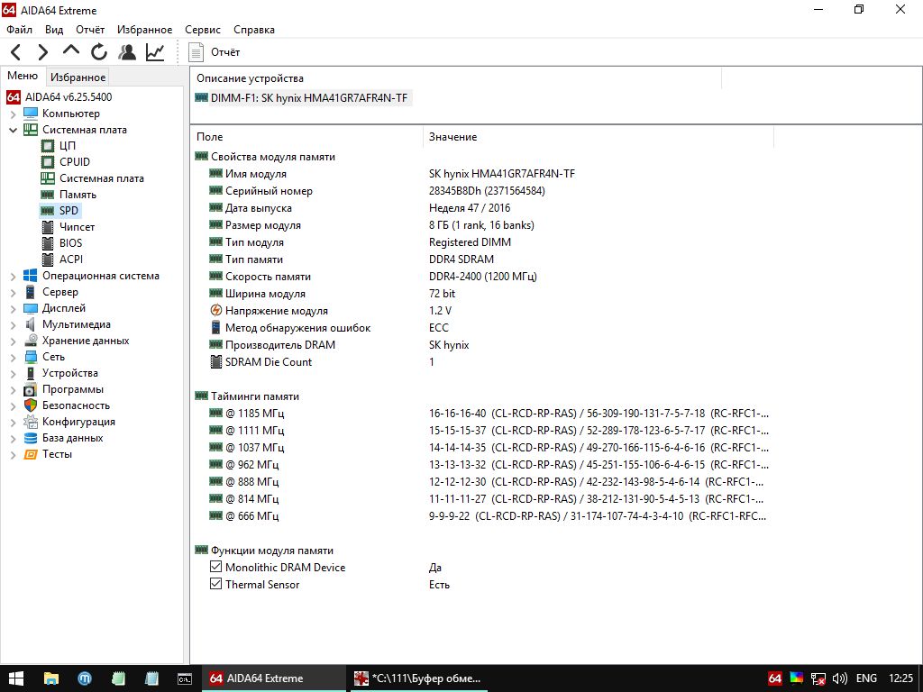The image size is (923, 692).
Task: Select the CPUID icon in tree
Action: pos(48,162)
